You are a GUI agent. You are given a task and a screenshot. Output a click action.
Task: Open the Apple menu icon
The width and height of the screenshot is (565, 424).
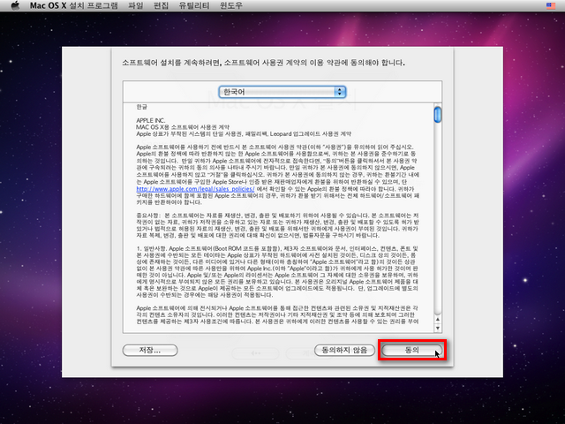(15, 6)
